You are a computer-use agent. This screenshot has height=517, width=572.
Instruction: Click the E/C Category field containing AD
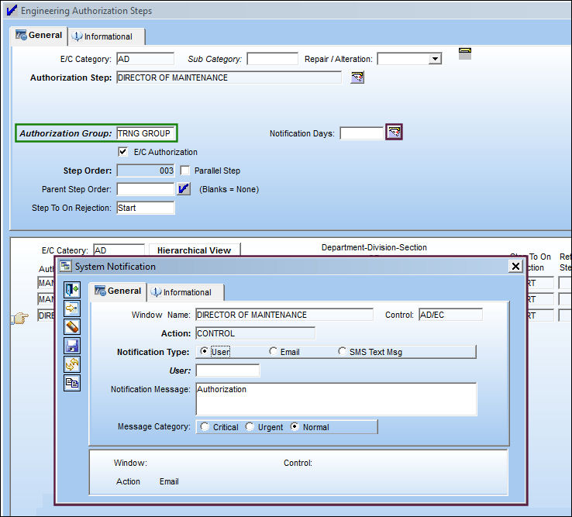coord(146,59)
